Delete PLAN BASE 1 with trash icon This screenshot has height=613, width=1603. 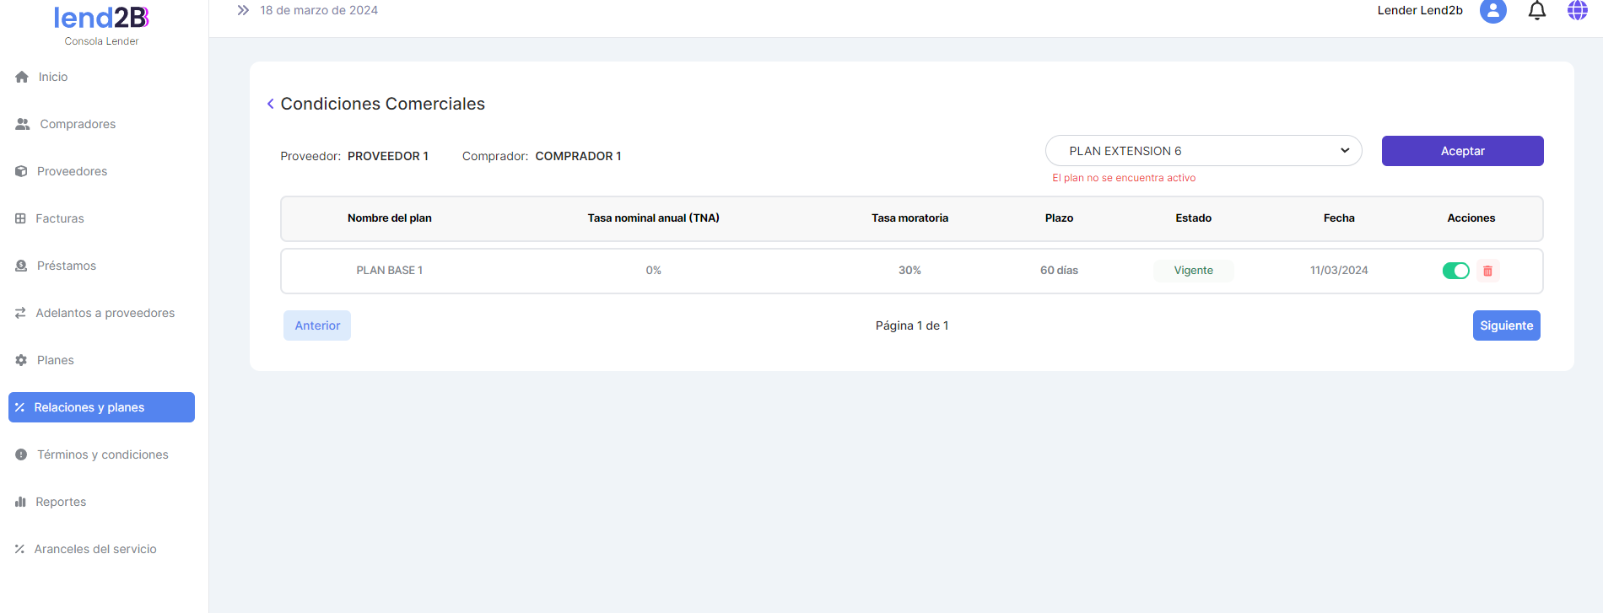(x=1487, y=271)
